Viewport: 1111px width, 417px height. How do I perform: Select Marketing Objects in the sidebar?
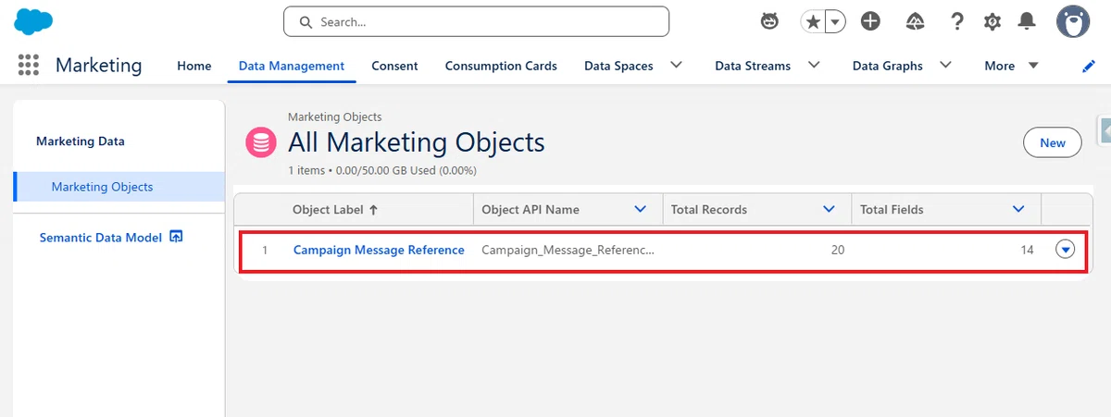pos(119,187)
